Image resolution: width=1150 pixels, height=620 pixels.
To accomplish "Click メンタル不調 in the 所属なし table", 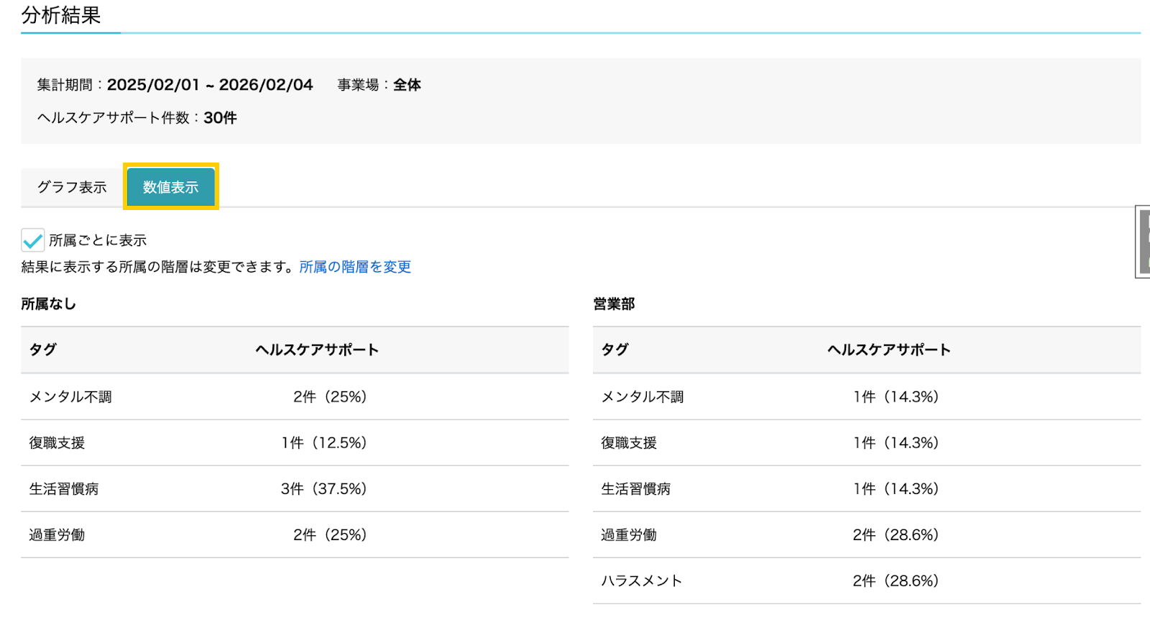I will [70, 397].
